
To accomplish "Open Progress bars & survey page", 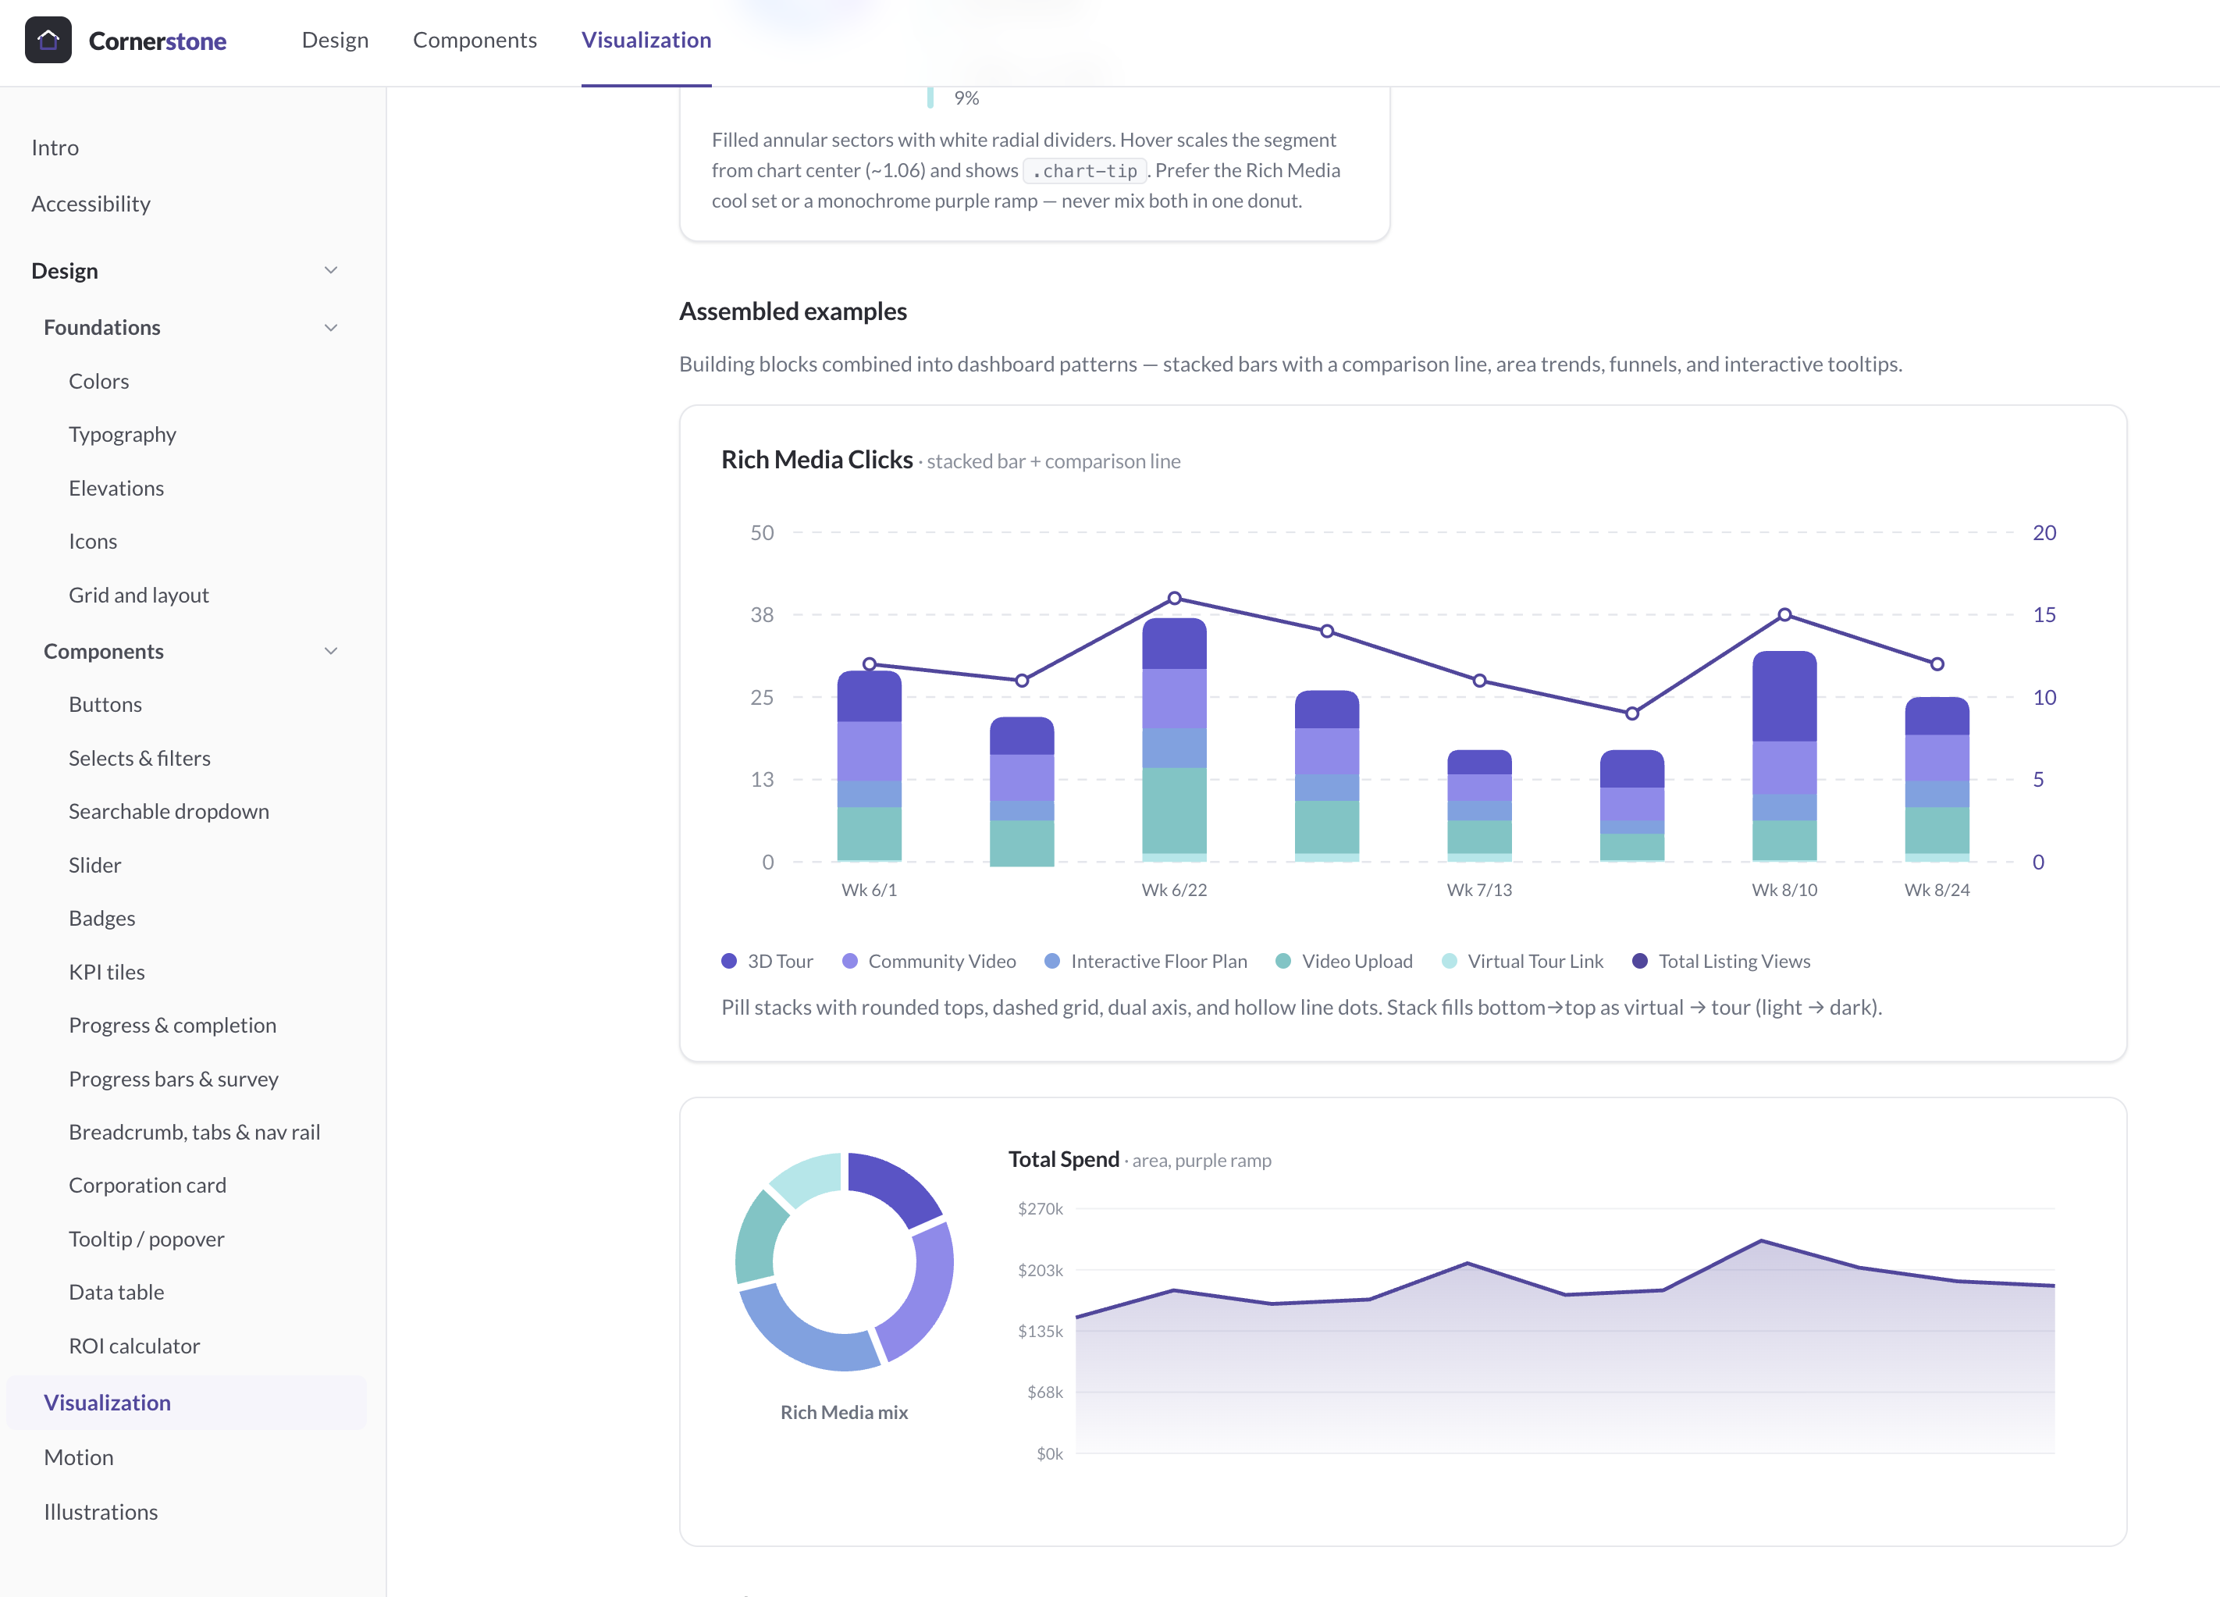I will coord(173,1079).
